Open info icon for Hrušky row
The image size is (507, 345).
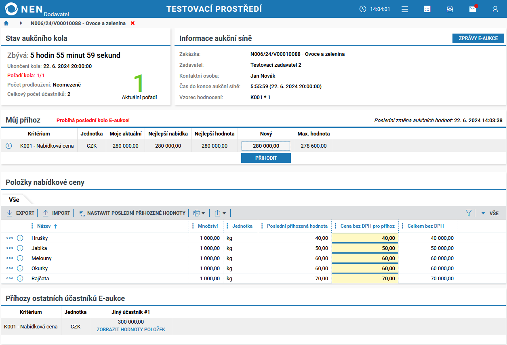click(x=20, y=238)
